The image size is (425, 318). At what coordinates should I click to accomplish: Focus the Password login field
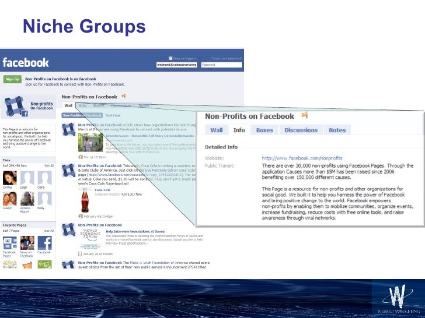pos(221,65)
